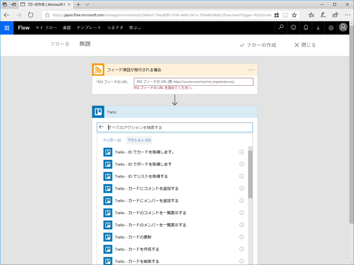Click the browser back arrow
Screen dimensions: 354x265
[7, 15]
